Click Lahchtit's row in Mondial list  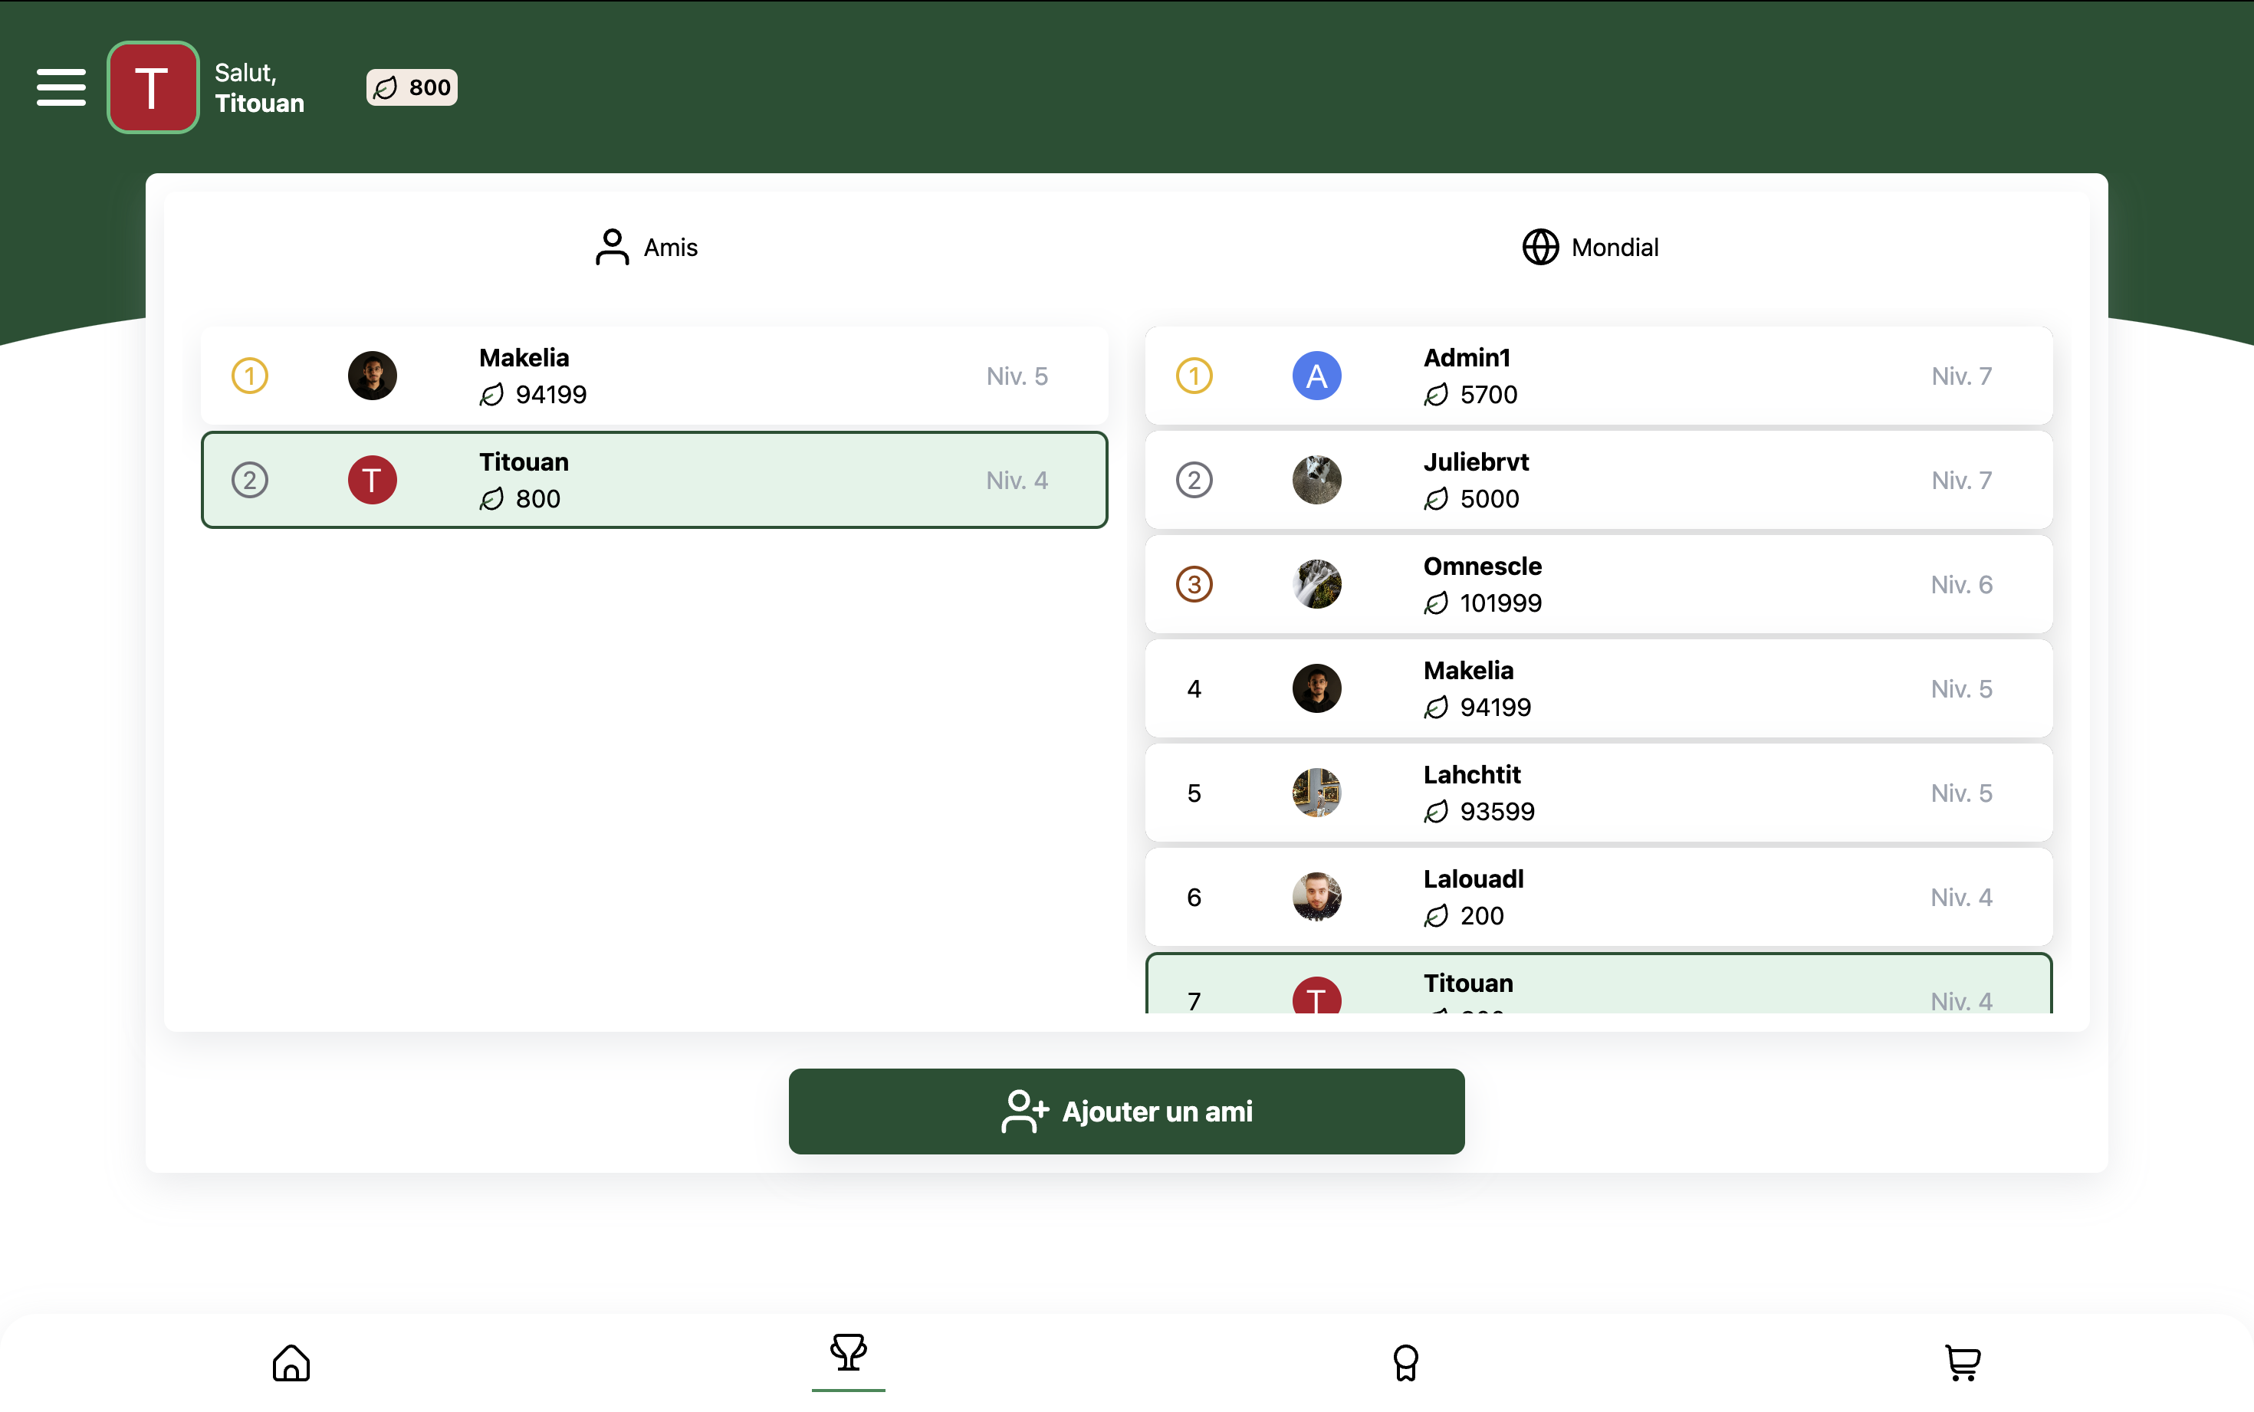coord(1598,792)
